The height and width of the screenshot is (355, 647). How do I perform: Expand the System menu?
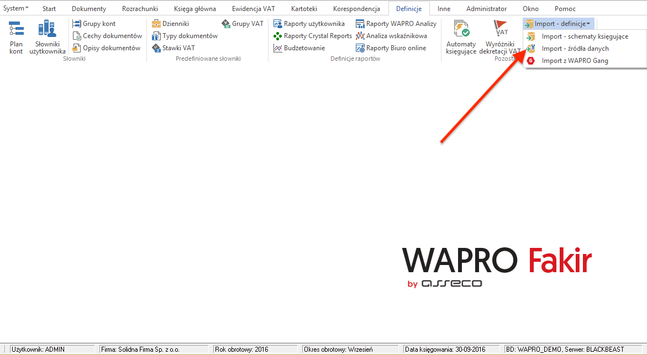click(15, 8)
